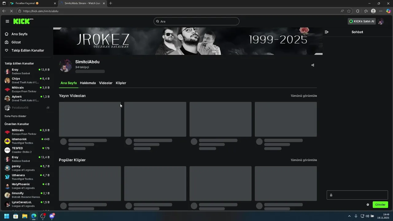
Task: Close the SimitciAbdu Stream tab
Action: click(x=104, y=3)
